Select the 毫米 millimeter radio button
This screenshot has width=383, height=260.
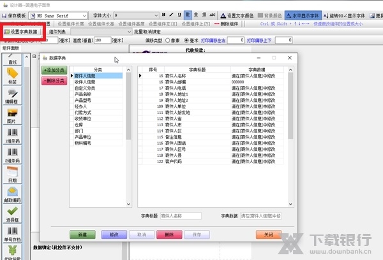pos(186,40)
